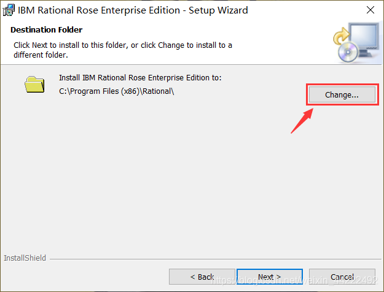Click the 'Destination Folder' heading
Screen dimensions: 384x292
tap(46, 30)
